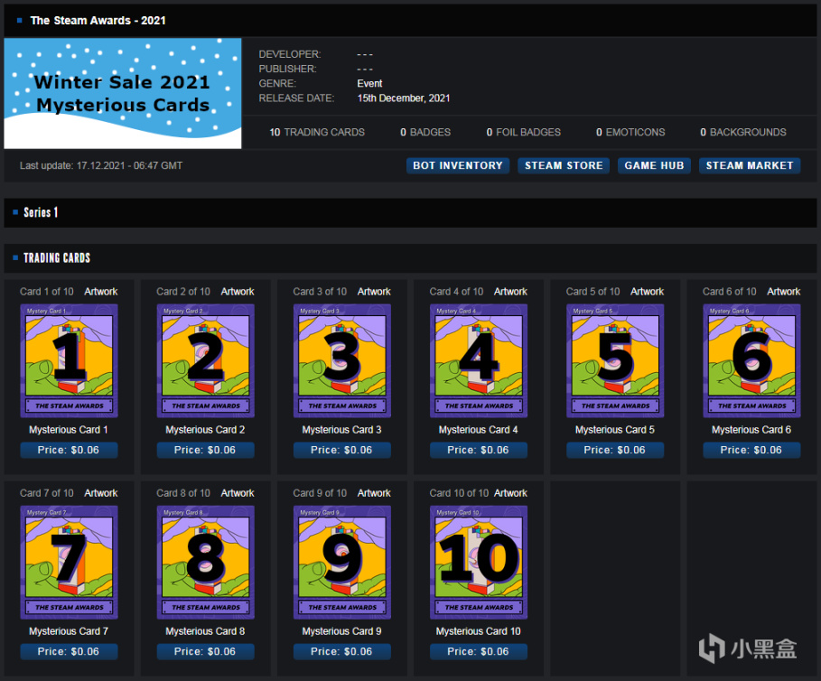Open Mysterious Card 2 thumbnail
821x681 pixels.
click(206, 360)
